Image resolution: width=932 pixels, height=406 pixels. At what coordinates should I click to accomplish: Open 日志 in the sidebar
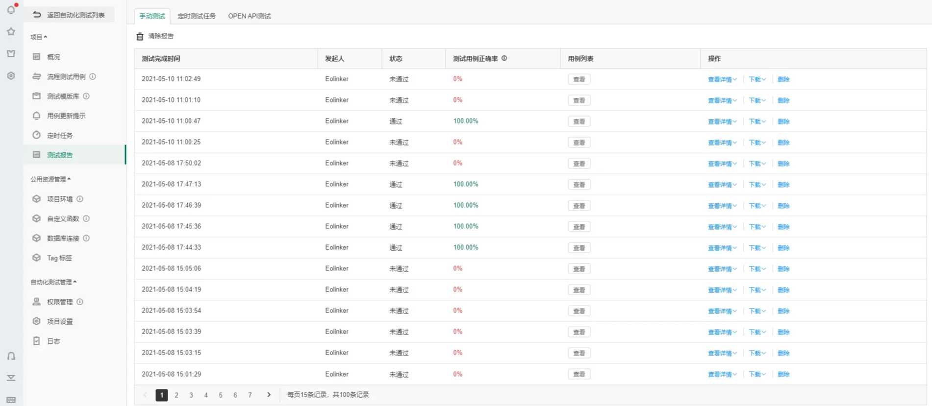coord(75,341)
